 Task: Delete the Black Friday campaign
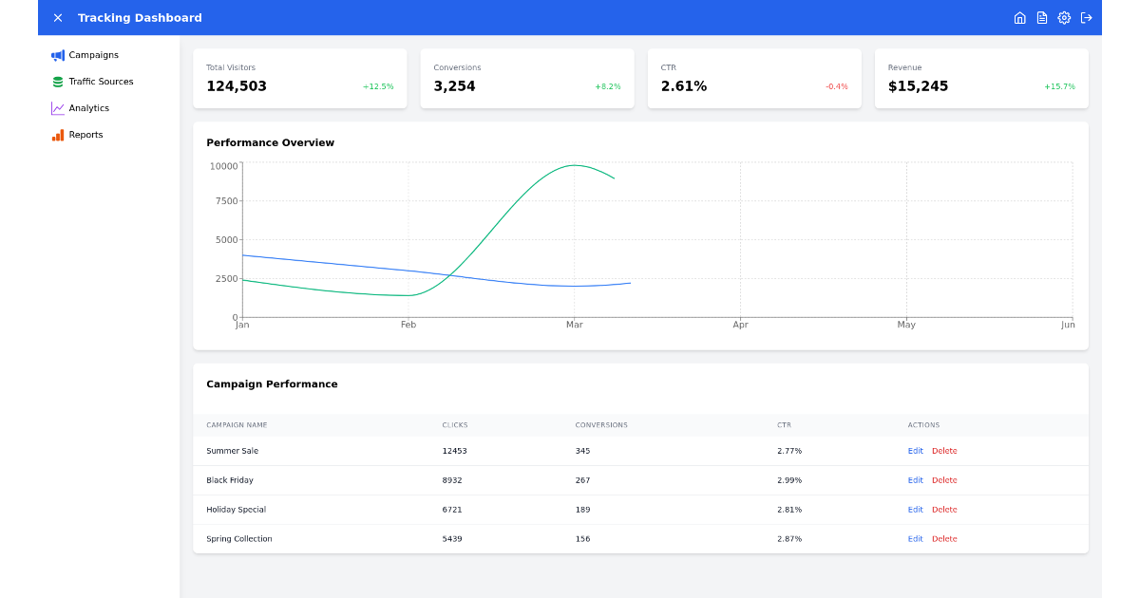[x=944, y=480]
